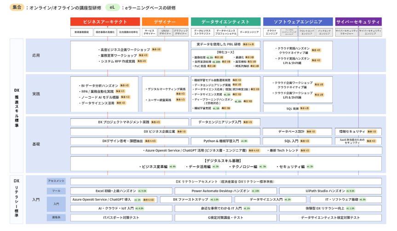This screenshot has height=231, width=397.
Task: Click the サイバーセキュリティ purple header
Action: [358, 22]
